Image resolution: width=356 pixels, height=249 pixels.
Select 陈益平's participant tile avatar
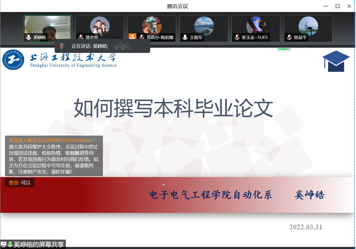[308, 26]
